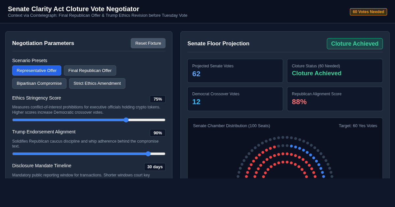Click the Ethics Stringency 75% value box
The image size is (395, 207).
158,99
